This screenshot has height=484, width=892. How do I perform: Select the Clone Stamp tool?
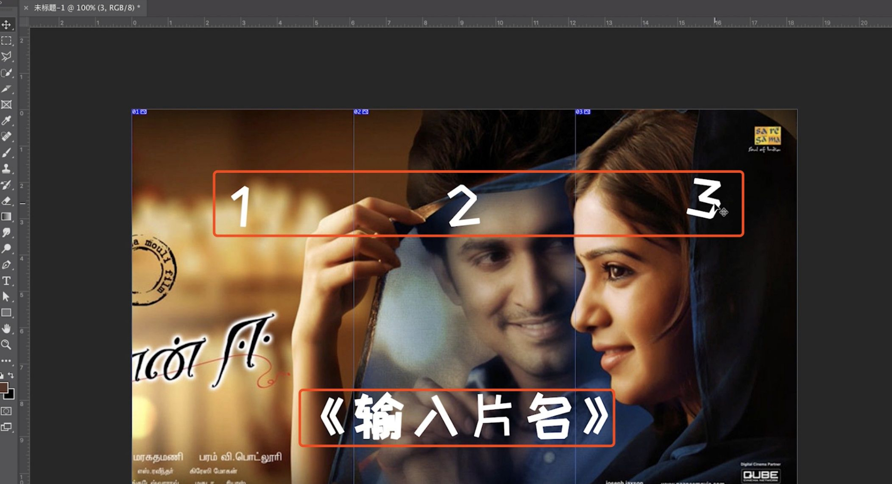[x=6, y=168]
